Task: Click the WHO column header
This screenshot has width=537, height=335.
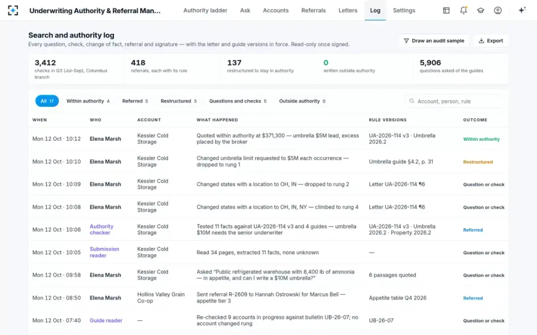Action: pyautogui.click(x=95, y=120)
